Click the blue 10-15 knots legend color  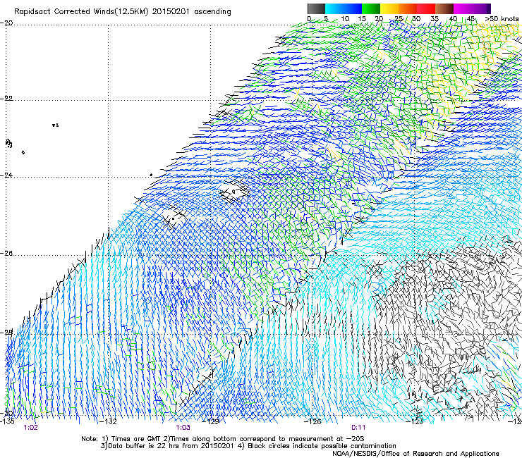click(x=353, y=8)
